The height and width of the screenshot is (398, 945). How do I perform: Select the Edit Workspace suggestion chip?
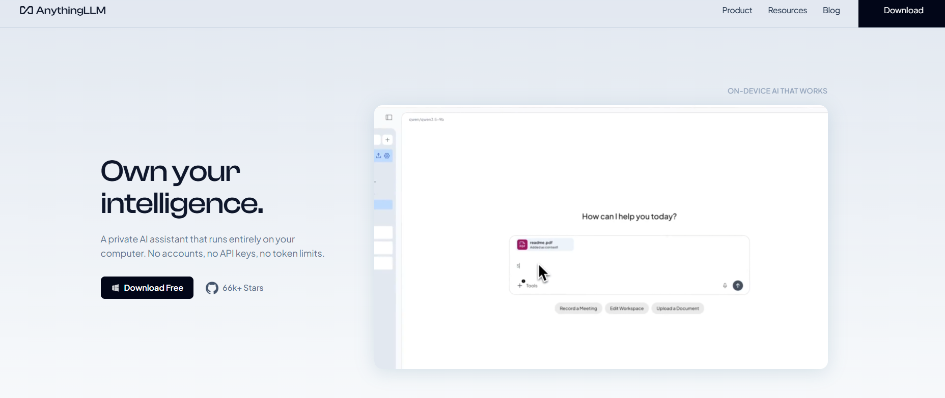(627, 309)
